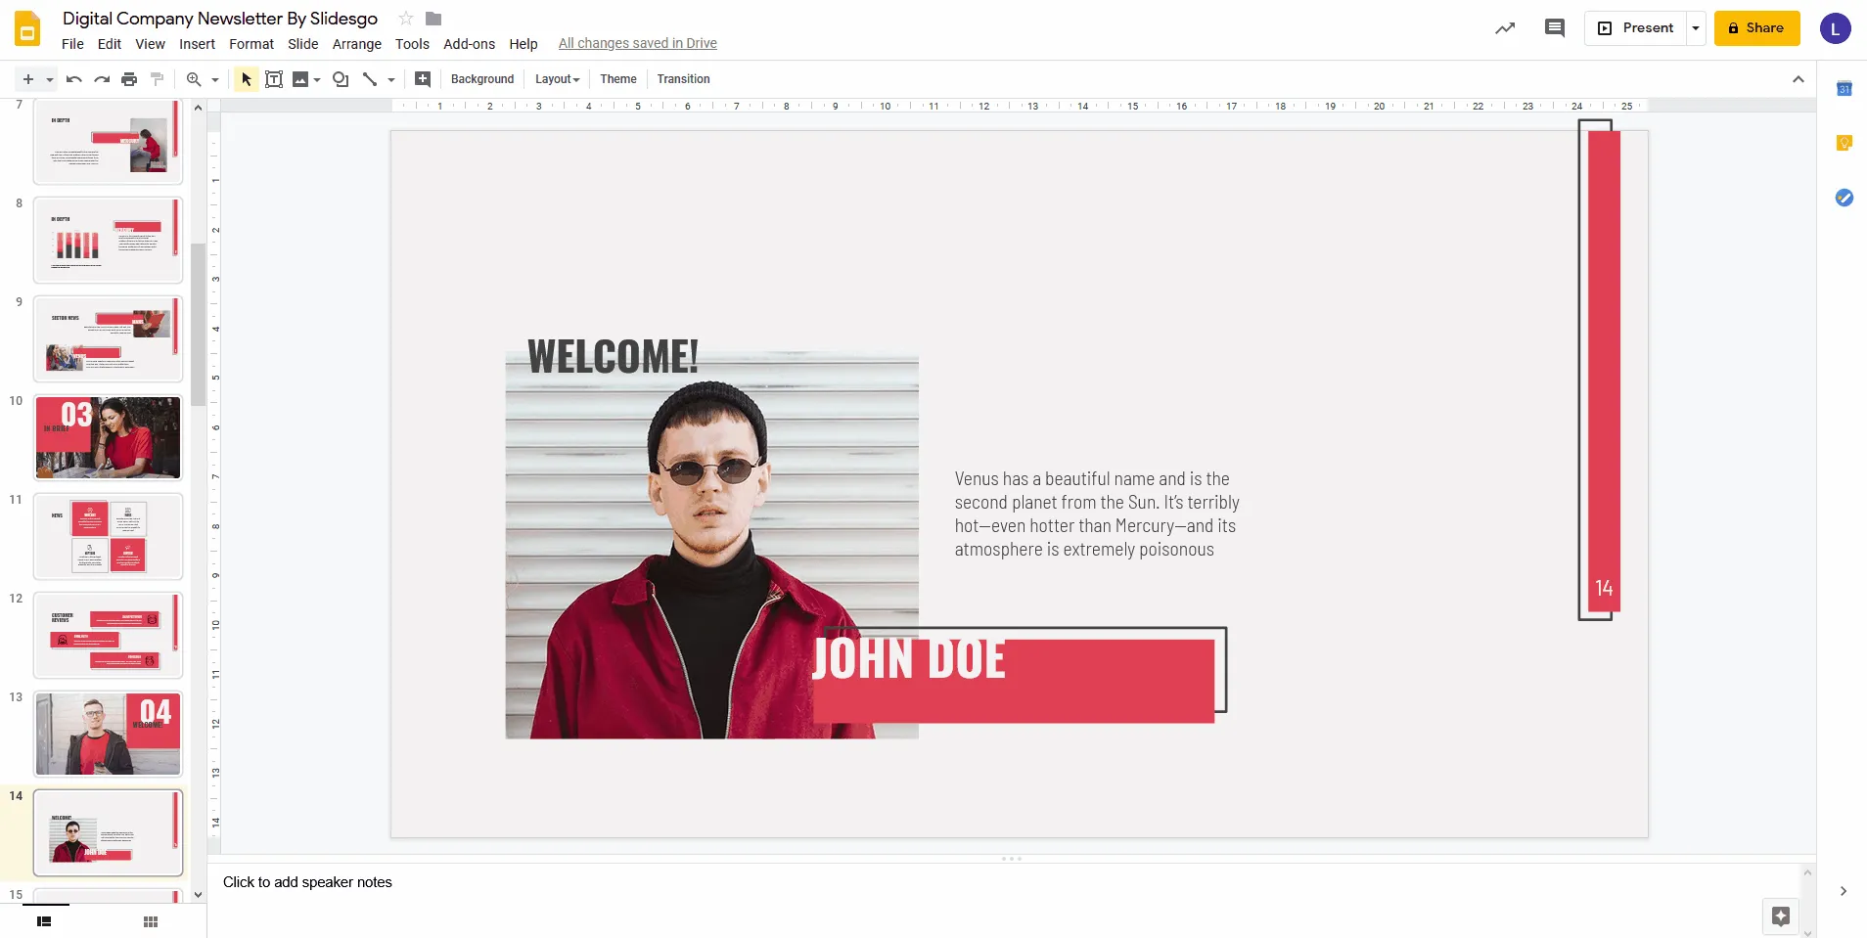Select the Shape tool
This screenshot has height=938, width=1867.
click(341, 79)
